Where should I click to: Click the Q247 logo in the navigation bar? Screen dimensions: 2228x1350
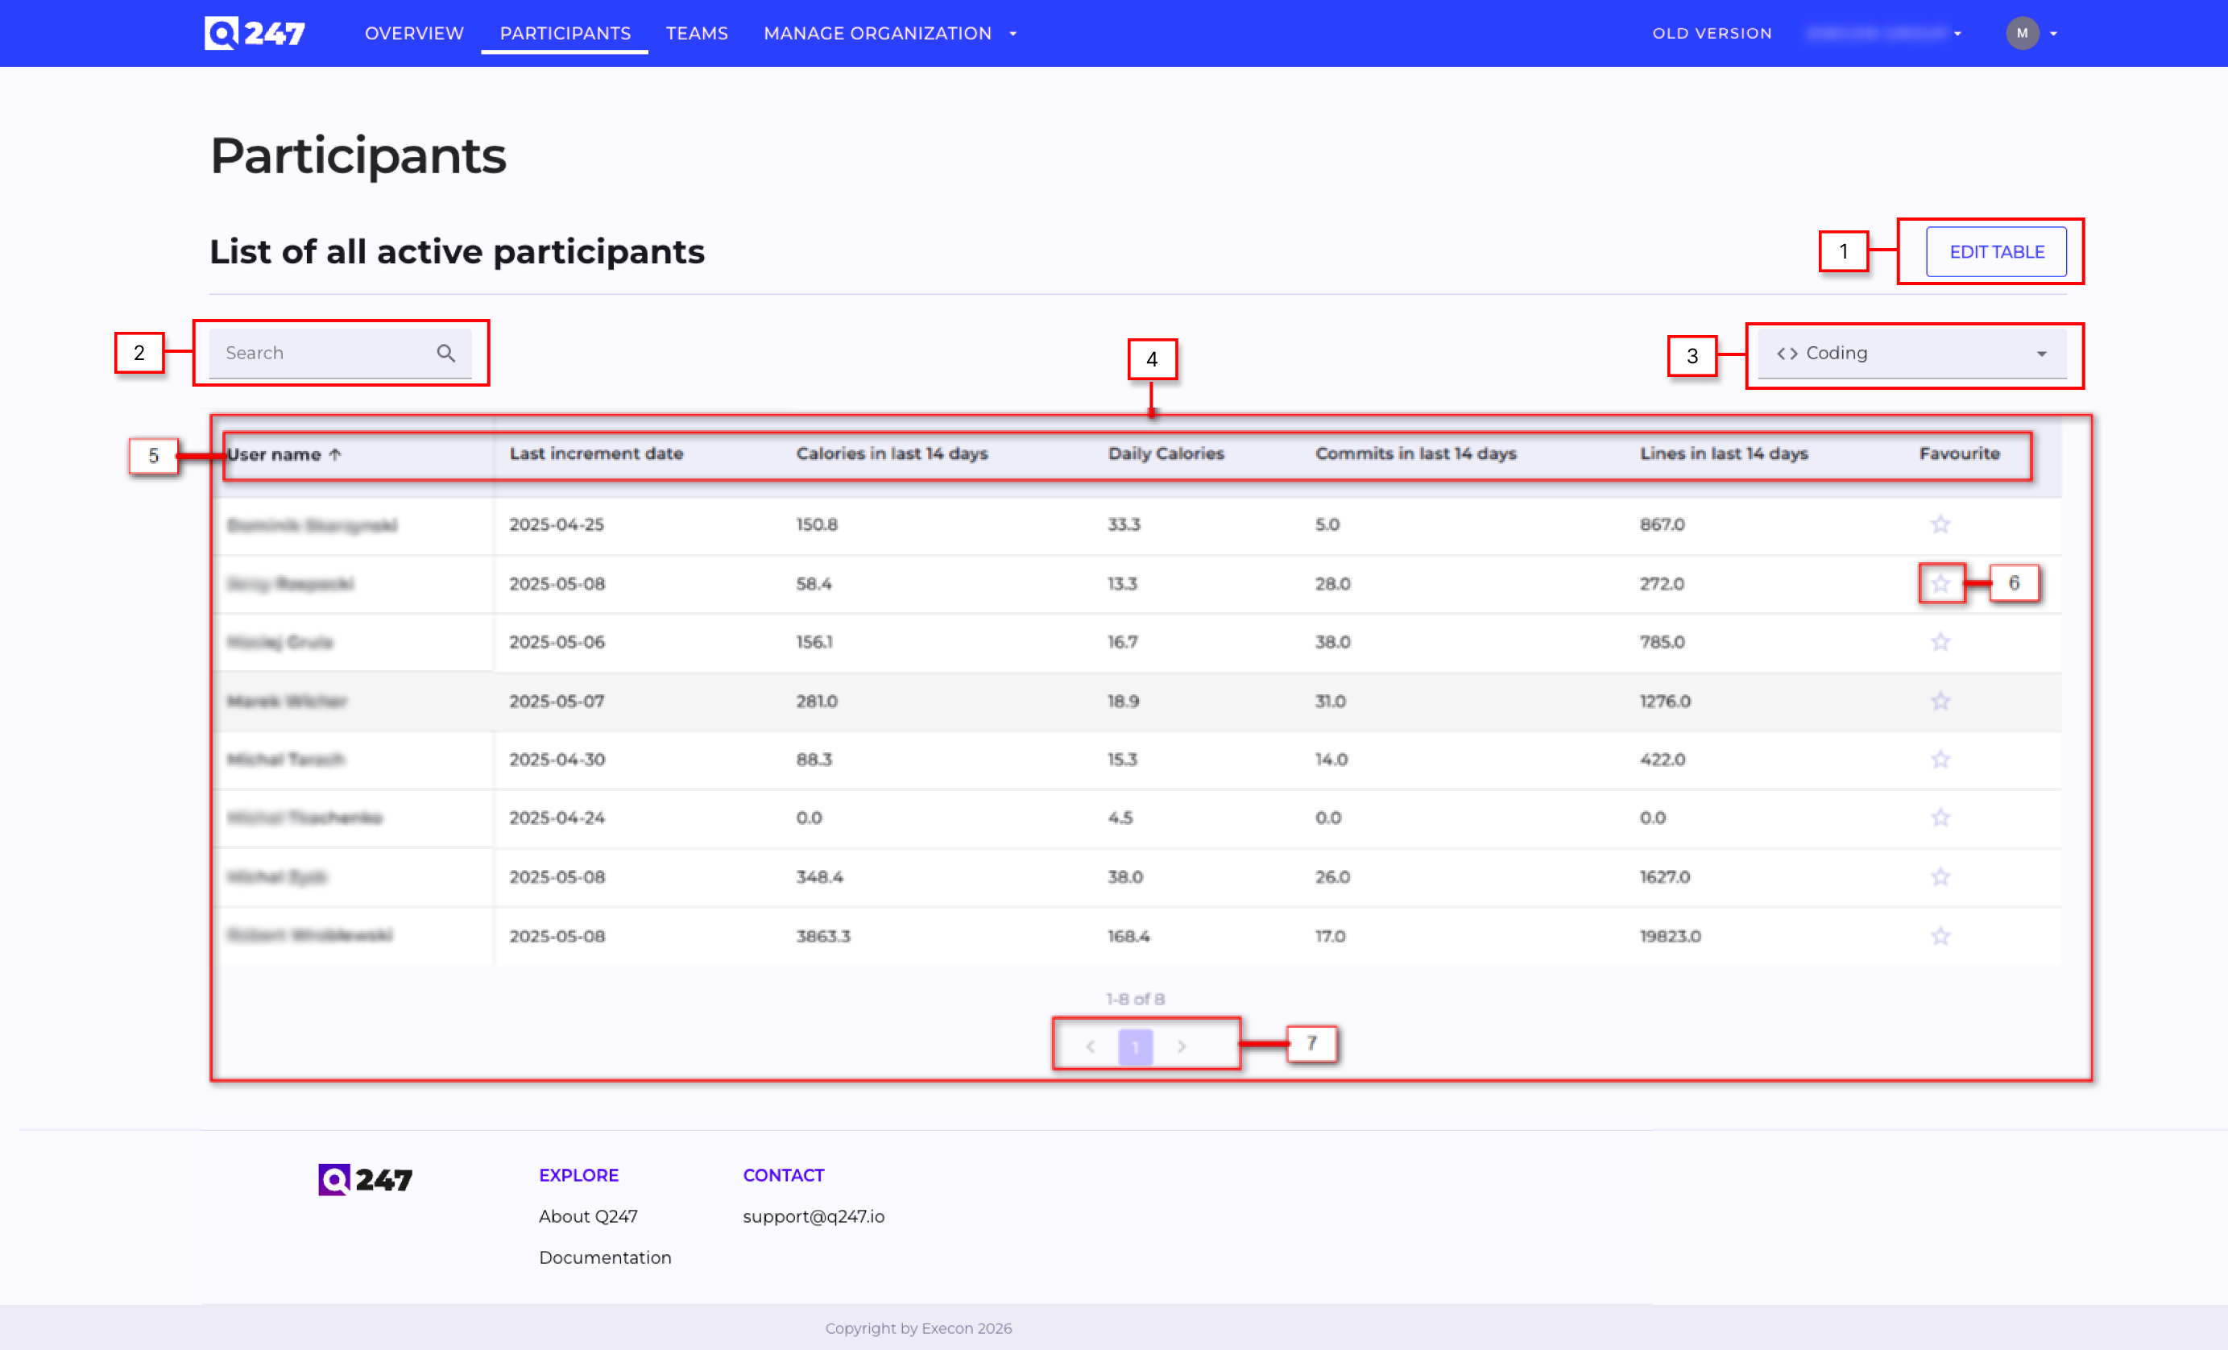click(x=254, y=32)
